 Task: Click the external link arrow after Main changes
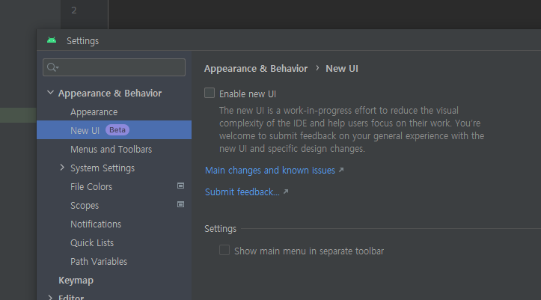341,170
